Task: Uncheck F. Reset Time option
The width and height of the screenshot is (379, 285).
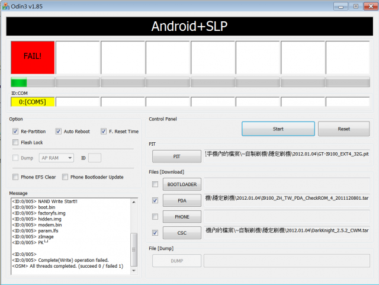Action: [x=104, y=132]
